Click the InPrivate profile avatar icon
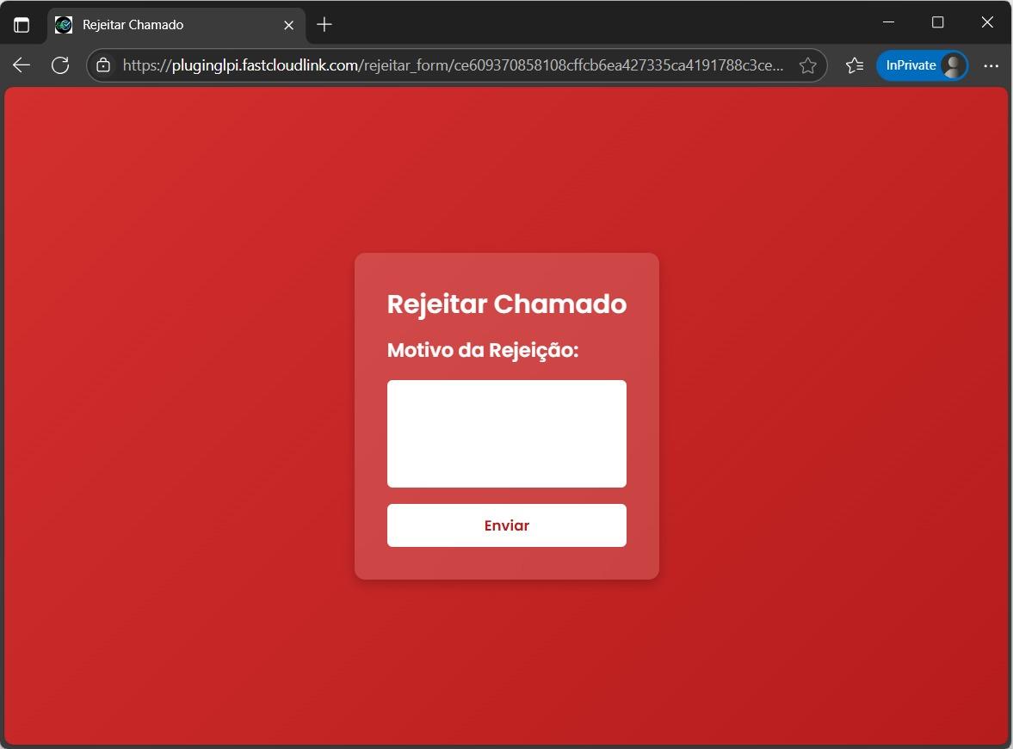The image size is (1013, 749). point(952,65)
